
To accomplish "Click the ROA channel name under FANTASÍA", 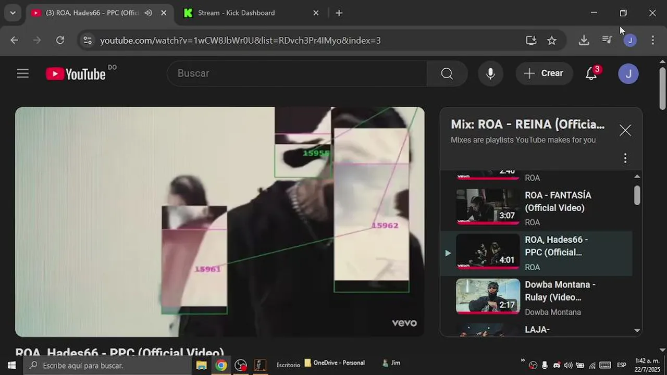I will click(532, 222).
